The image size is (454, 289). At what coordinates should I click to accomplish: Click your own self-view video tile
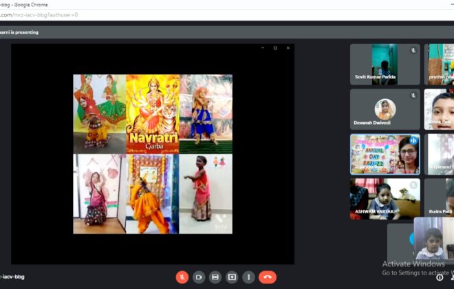coord(434,238)
